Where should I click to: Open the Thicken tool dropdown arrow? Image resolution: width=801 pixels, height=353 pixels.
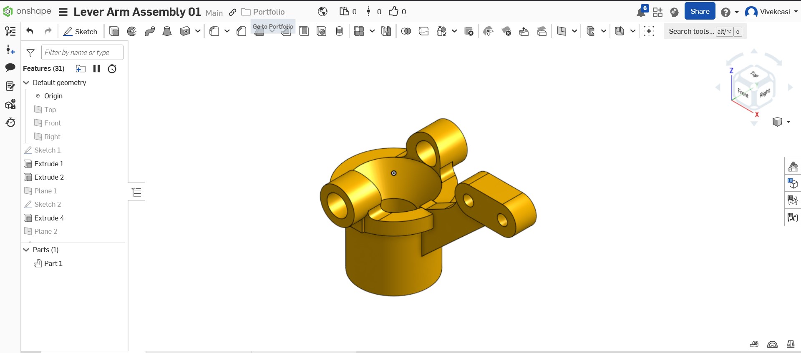tap(198, 31)
